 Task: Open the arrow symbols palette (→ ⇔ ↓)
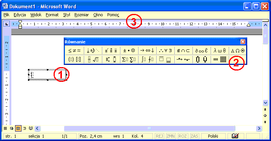(x=147, y=51)
